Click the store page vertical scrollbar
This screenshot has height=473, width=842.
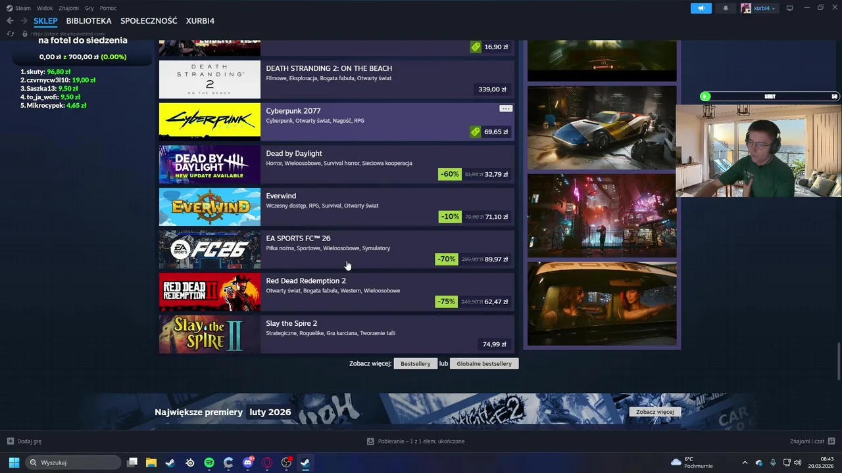(x=839, y=361)
